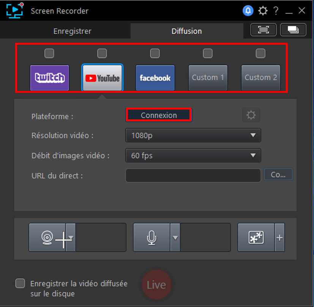Click the URL du direct input field
This screenshot has width=314, height=307.
[193, 175]
